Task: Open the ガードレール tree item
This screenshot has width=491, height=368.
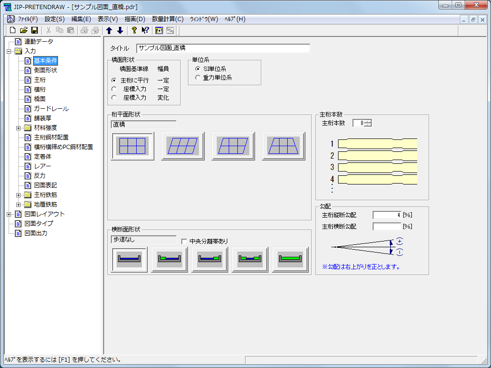Action: tap(51, 109)
